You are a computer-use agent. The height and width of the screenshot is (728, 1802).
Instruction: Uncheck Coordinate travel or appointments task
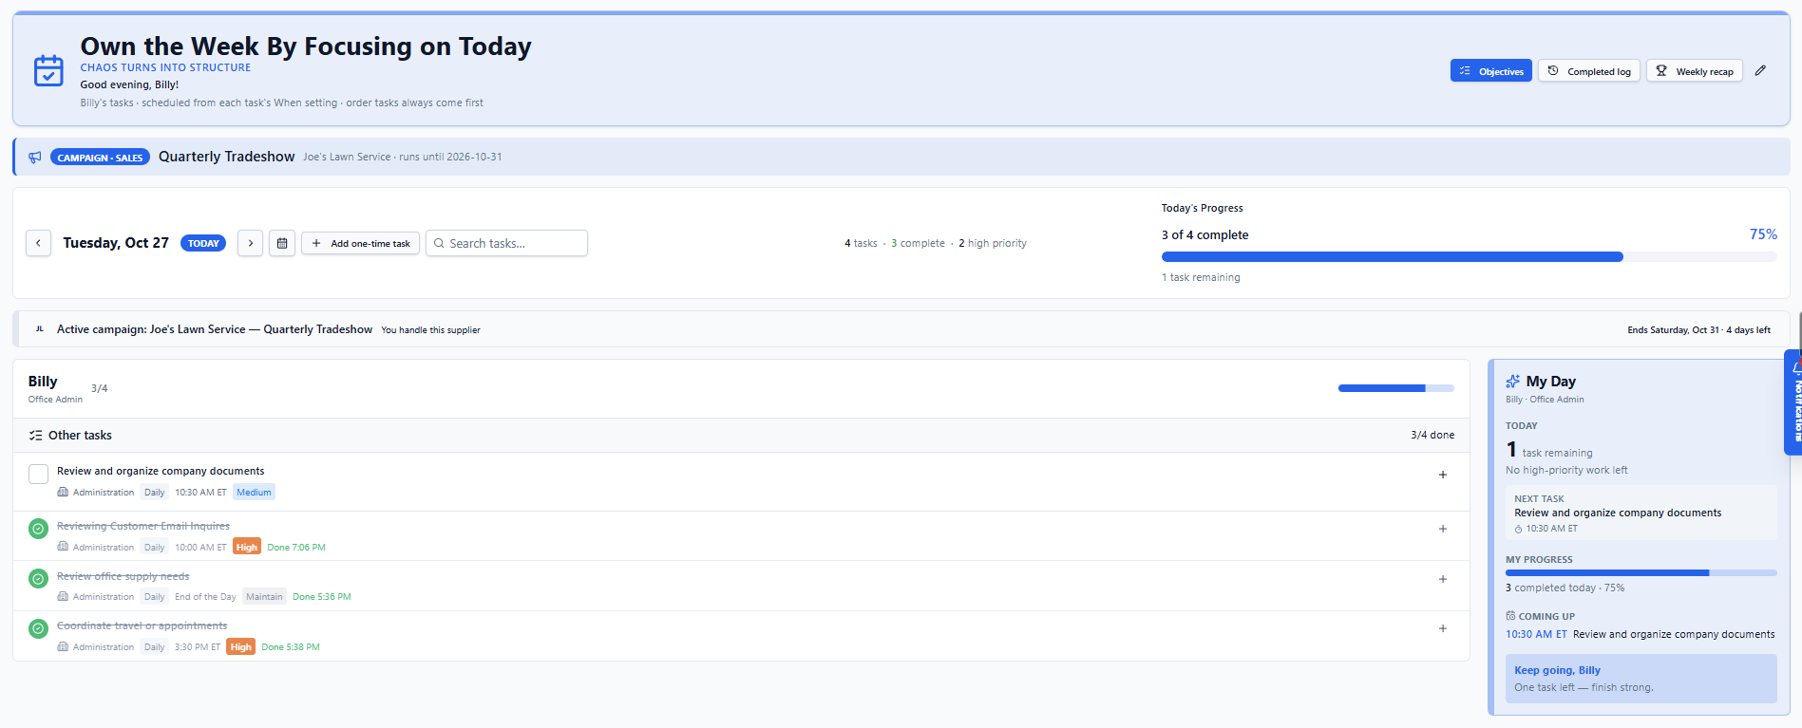[x=38, y=628]
